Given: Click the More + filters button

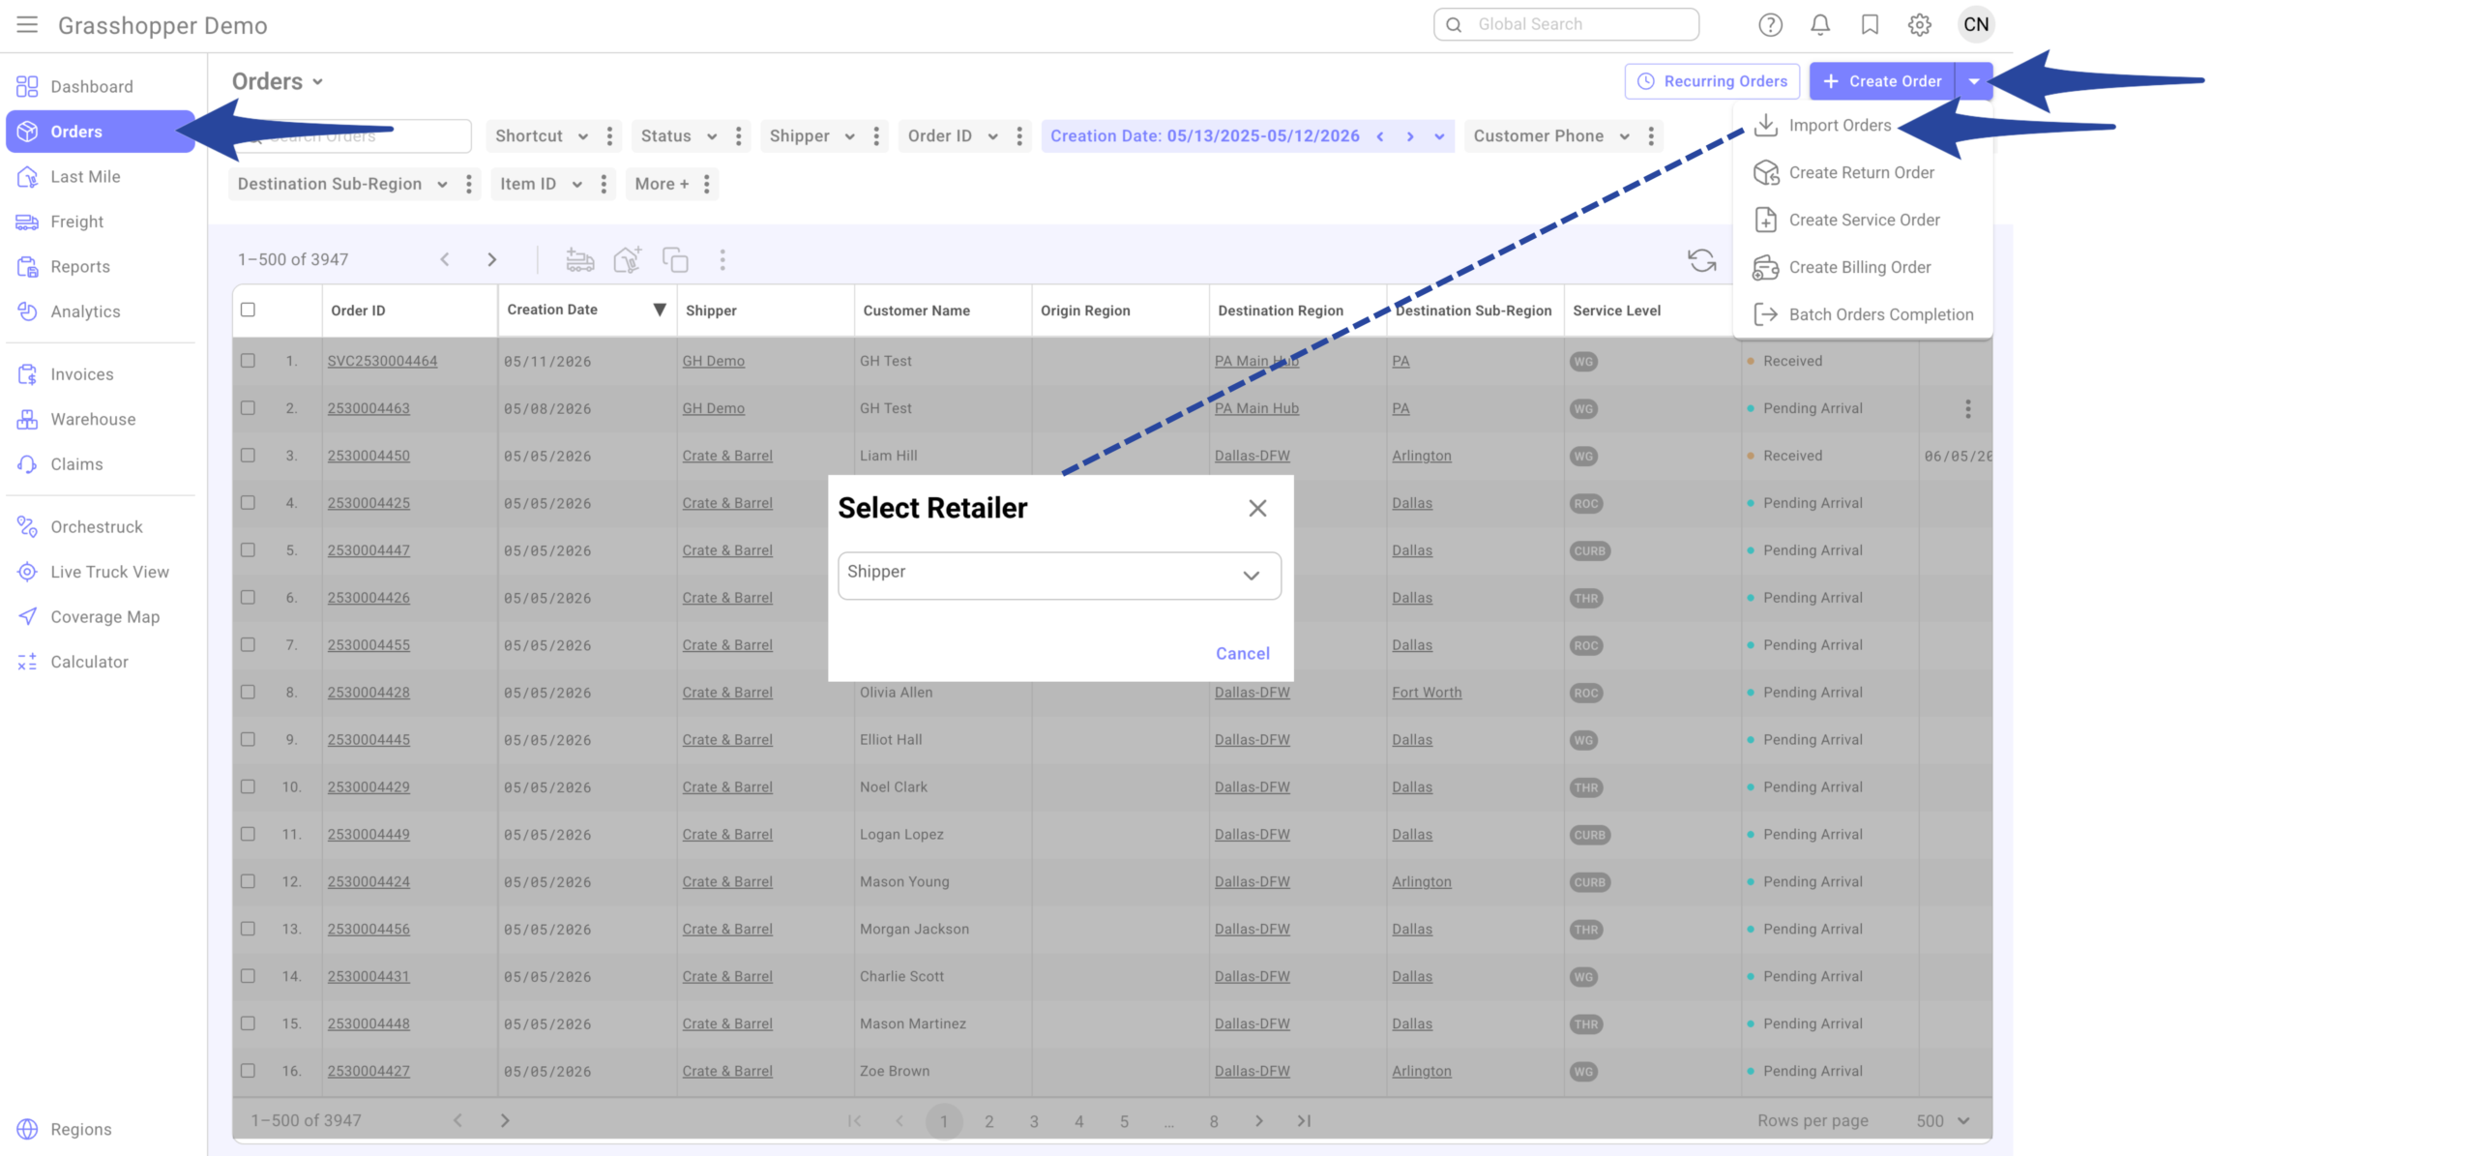Looking at the screenshot, I should tap(662, 184).
